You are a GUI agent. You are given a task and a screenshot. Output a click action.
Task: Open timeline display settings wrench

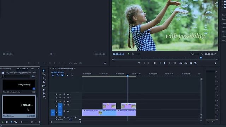pyautogui.click(x=72, y=75)
